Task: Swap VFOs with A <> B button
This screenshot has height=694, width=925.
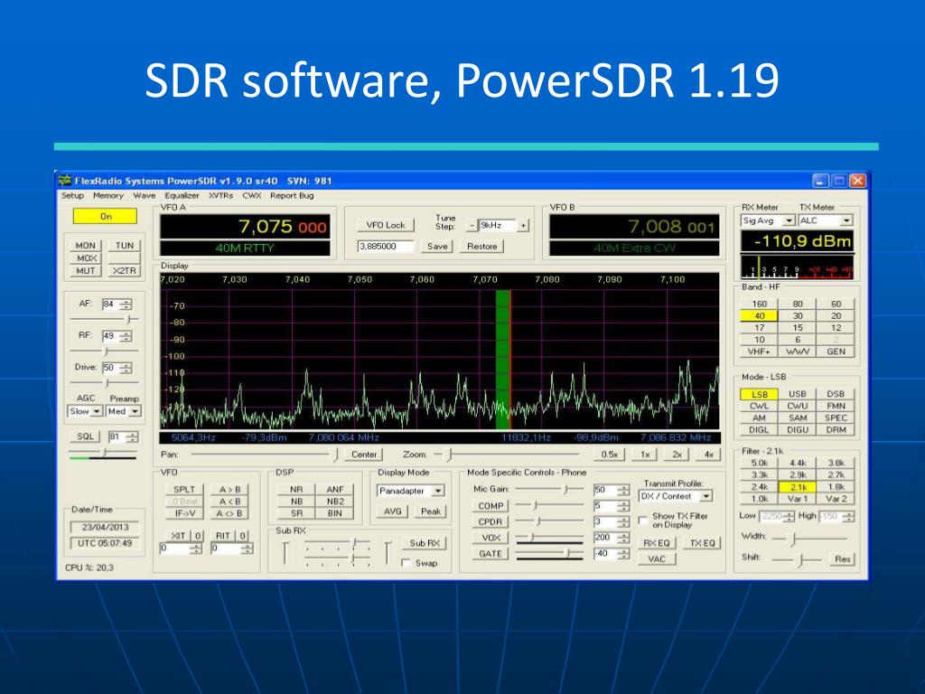Action: [229, 513]
